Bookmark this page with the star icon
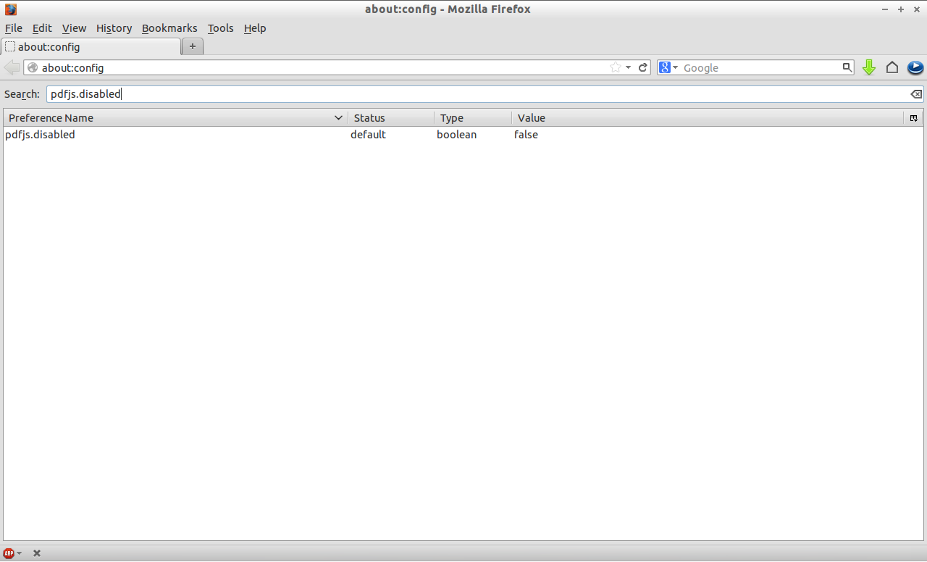This screenshot has width=927, height=562. click(x=616, y=67)
